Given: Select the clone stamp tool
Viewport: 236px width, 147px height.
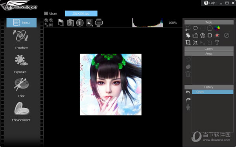Looking at the screenshot, I should (x=203, y=35).
